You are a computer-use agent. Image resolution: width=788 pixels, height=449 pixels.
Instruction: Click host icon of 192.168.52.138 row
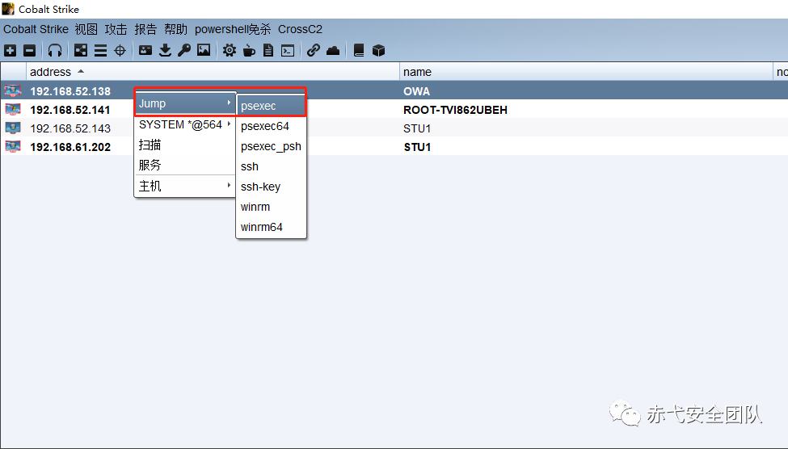(13, 91)
